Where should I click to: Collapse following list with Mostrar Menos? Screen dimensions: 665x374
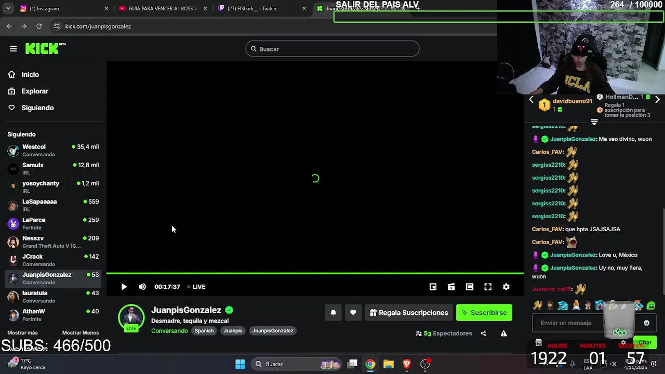81,332
